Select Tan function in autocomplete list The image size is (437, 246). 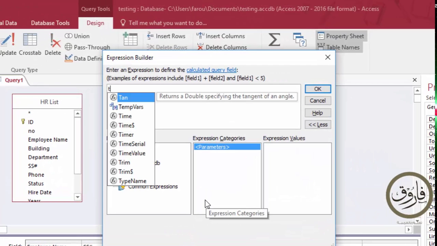tap(132, 97)
